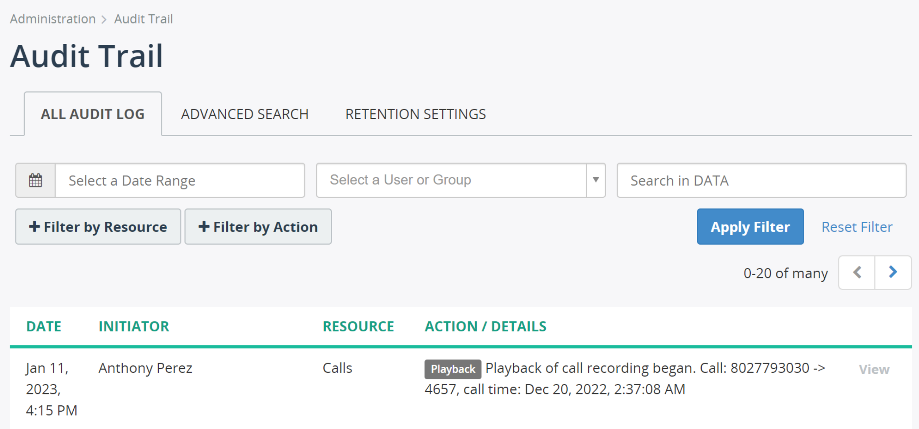The height and width of the screenshot is (429, 919).
Task: Focus the Select a Date Range field
Action: click(180, 180)
